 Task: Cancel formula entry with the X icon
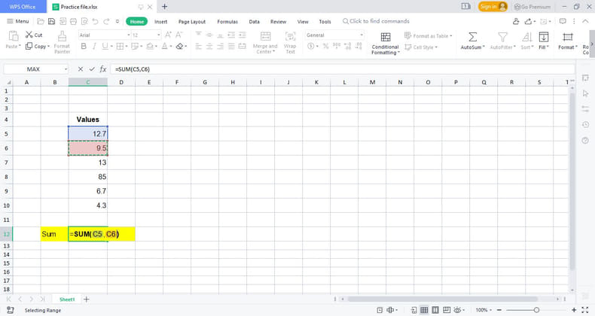point(81,69)
